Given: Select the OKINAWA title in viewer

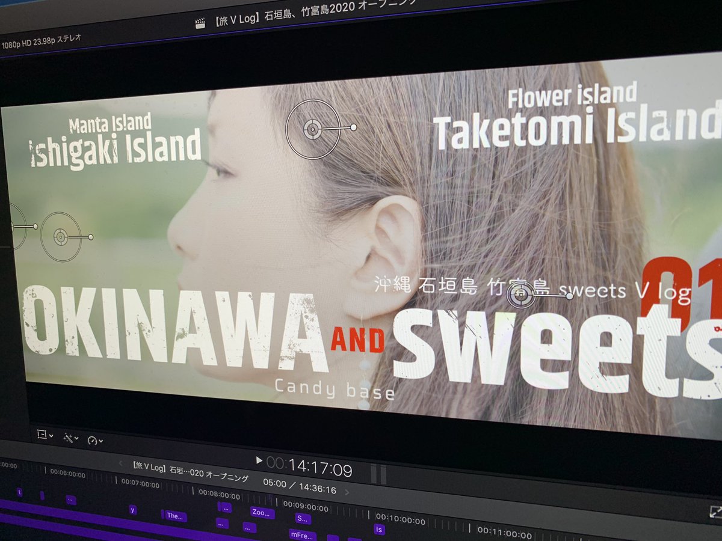Looking at the screenshot, I should [176, 328].
